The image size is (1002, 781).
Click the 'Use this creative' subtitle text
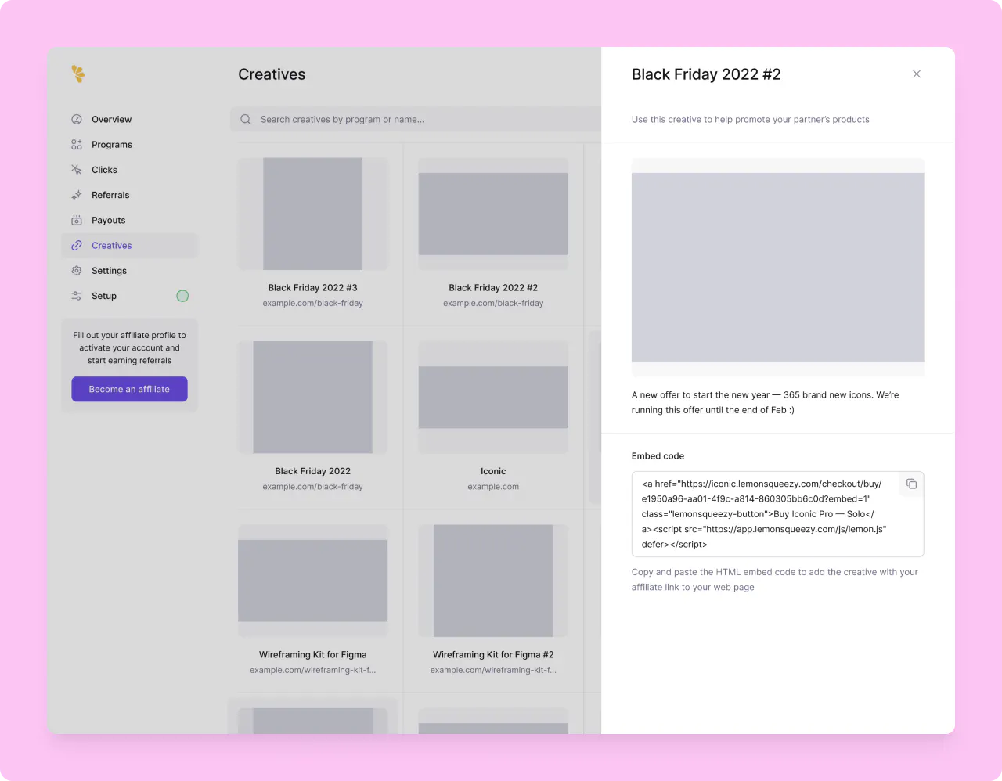point(751,120)
